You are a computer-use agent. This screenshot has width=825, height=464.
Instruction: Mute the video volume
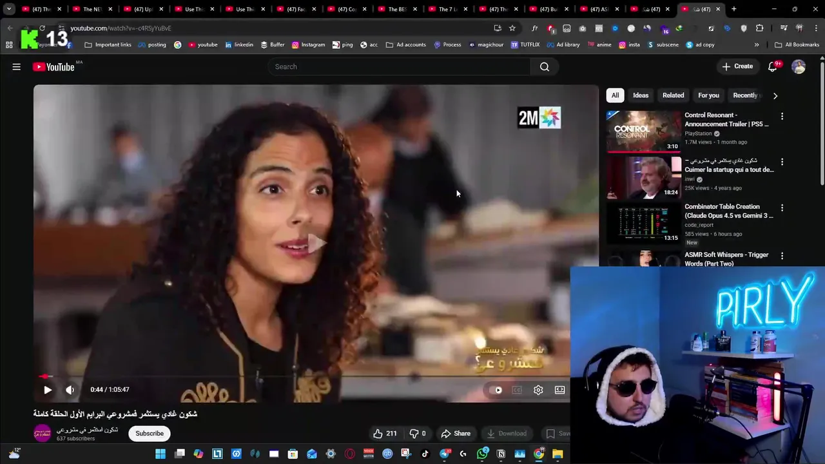(x=70, y=390)
